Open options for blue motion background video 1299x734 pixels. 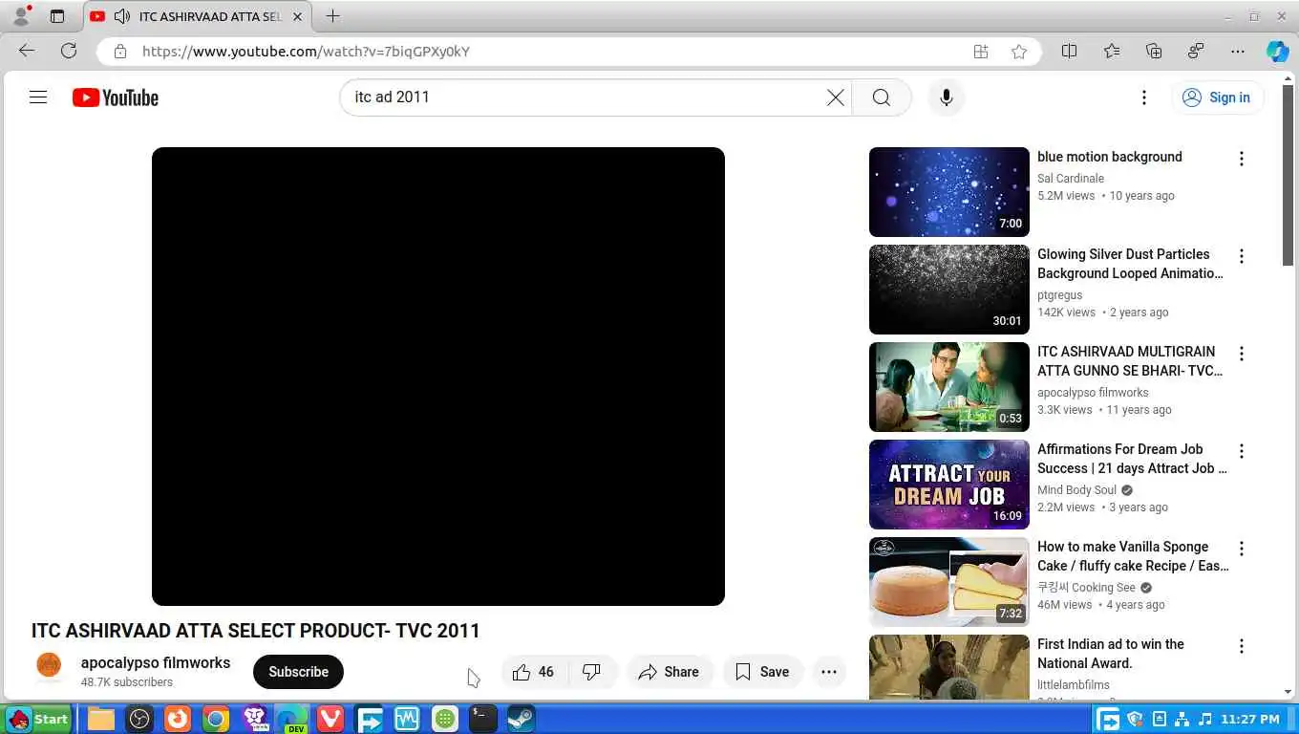coord(1242,159)
